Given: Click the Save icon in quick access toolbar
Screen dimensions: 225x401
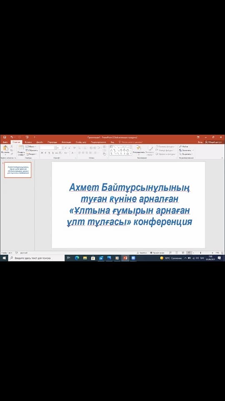Looking at the screenshot, I should (x=5, y=137).
